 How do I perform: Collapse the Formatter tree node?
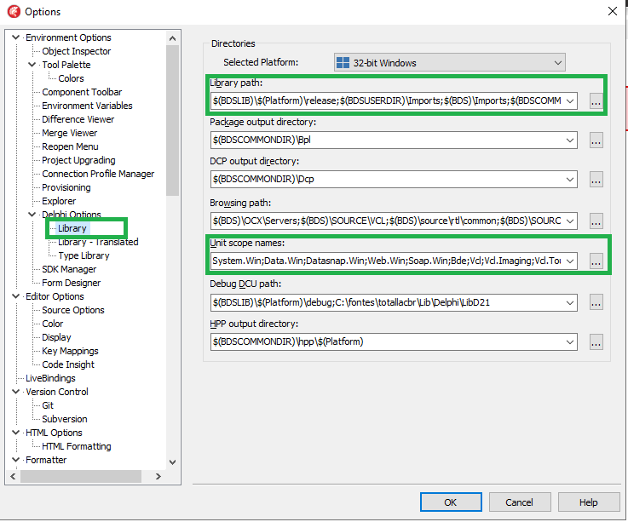[15, 460]
